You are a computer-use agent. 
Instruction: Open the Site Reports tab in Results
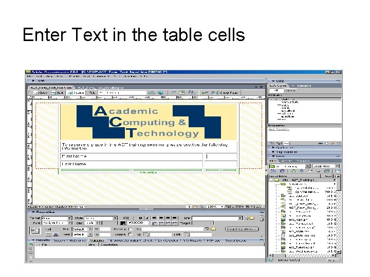pyautogui.click(x=193, y=241)
